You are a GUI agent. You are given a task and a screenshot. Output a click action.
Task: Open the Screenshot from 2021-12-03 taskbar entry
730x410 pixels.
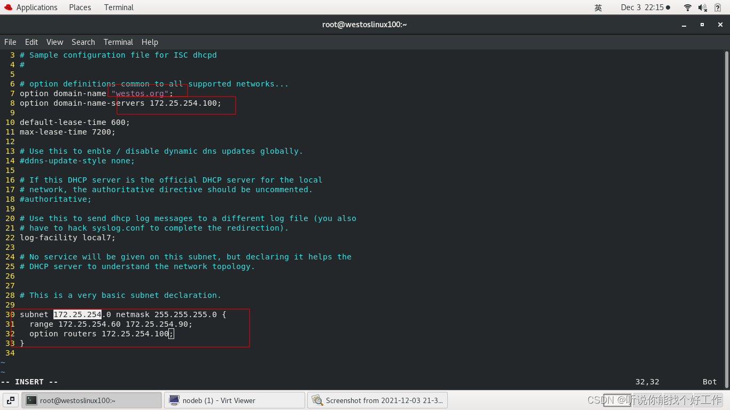tap(378, 400)
